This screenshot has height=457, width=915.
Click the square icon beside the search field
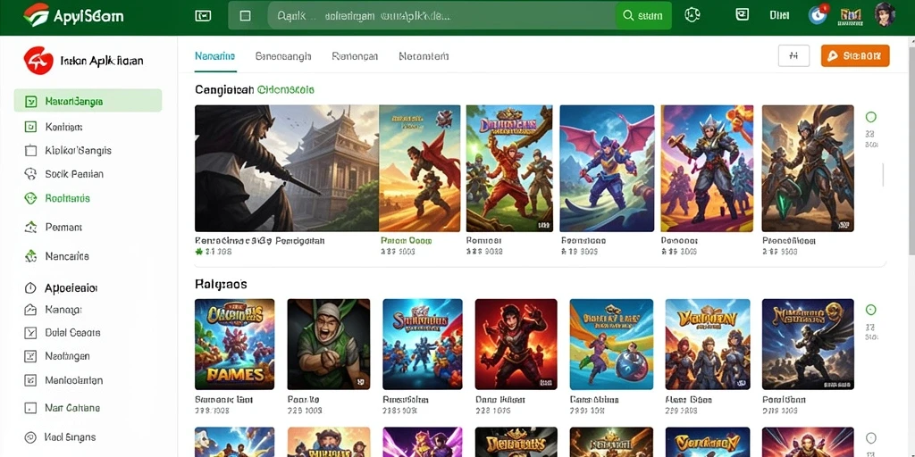point(246,16)
